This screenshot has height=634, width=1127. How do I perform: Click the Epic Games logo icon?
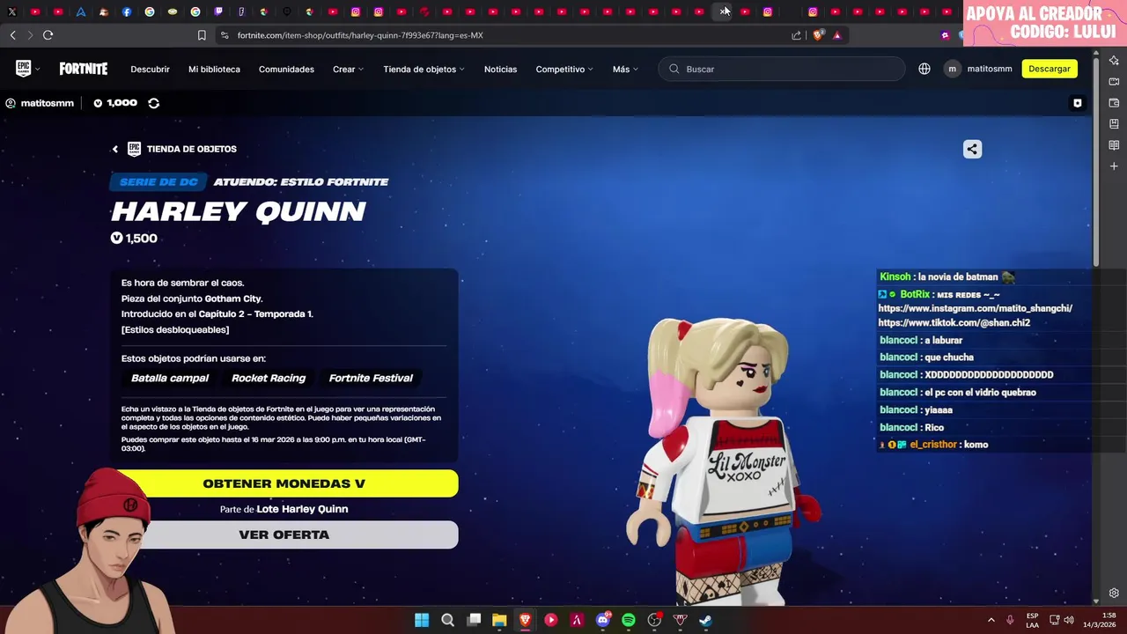click(23, 69)
